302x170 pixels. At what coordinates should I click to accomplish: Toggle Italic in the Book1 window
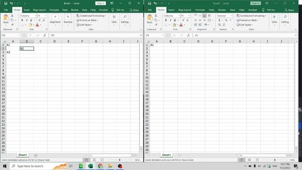26,20
